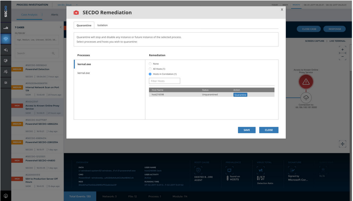Show Process: 1 events tab
353x201 pixels.
tap(155, 196)
